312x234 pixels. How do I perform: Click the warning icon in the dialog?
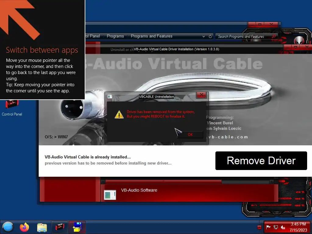(119, 115)
